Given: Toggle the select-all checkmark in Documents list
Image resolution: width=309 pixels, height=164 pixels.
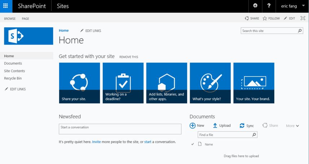Looking at the screenshot, I should (193, 144).
